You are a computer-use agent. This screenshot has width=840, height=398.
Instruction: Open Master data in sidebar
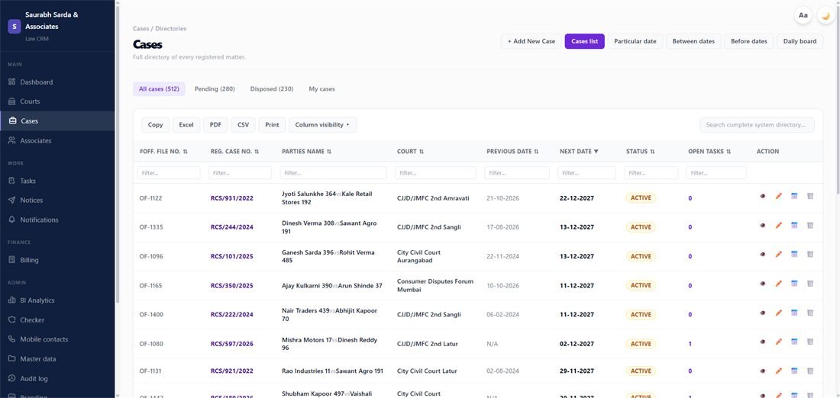point(57,359)
